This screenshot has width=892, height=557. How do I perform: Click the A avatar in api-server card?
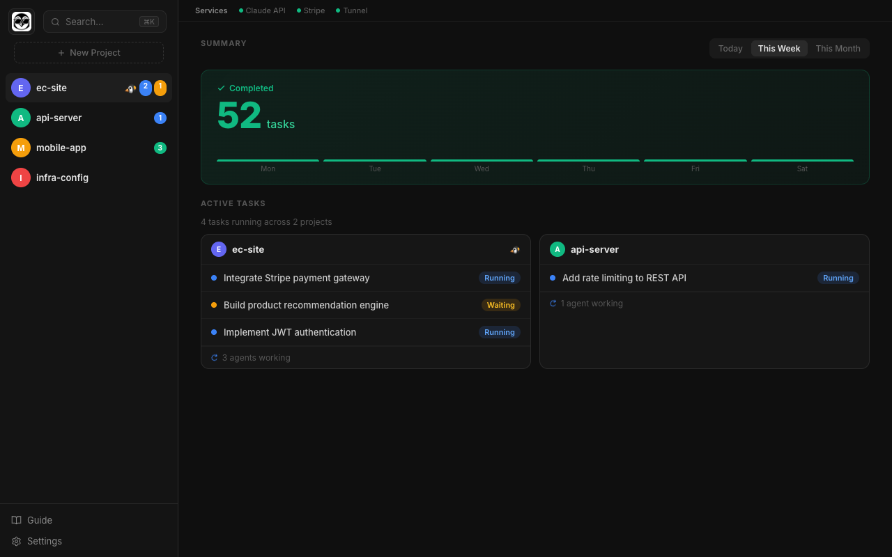click(557, 249)
